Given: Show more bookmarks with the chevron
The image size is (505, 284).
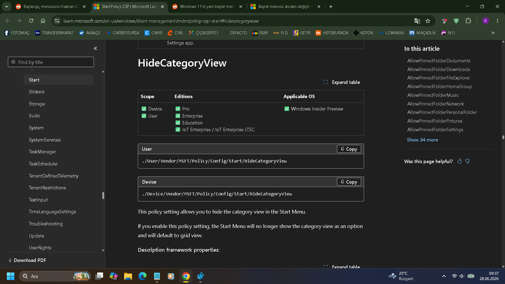Looking at the screenshot, I should 493,33.
